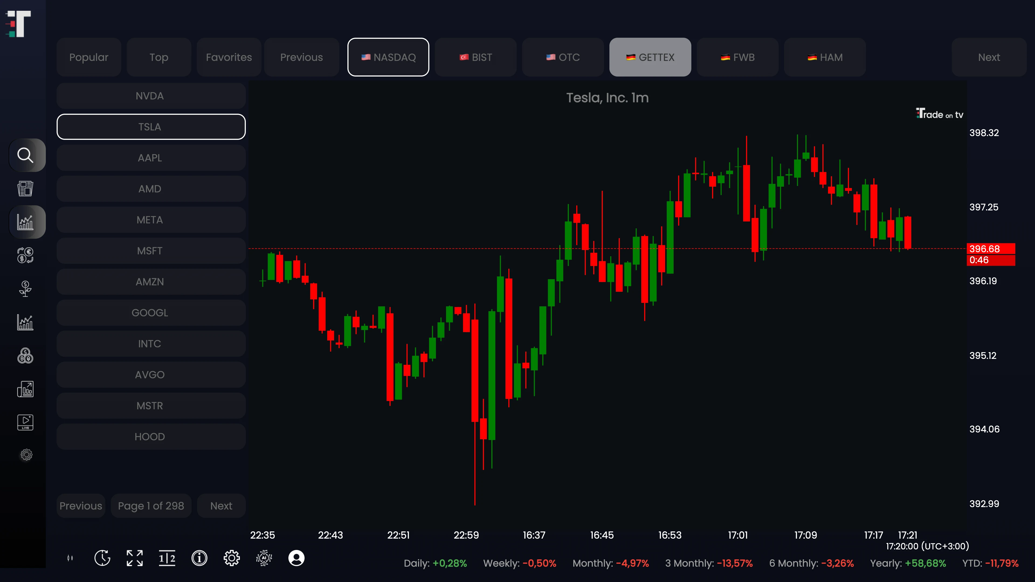Select the NASDAQ exchange tab

(x=388, y=57)
